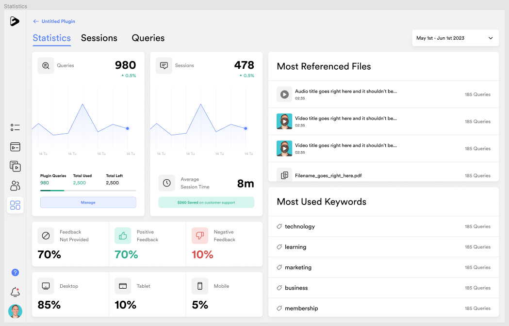509x326 pixels.
Task: Open help via the question mark icon
Action: (15, 273)
